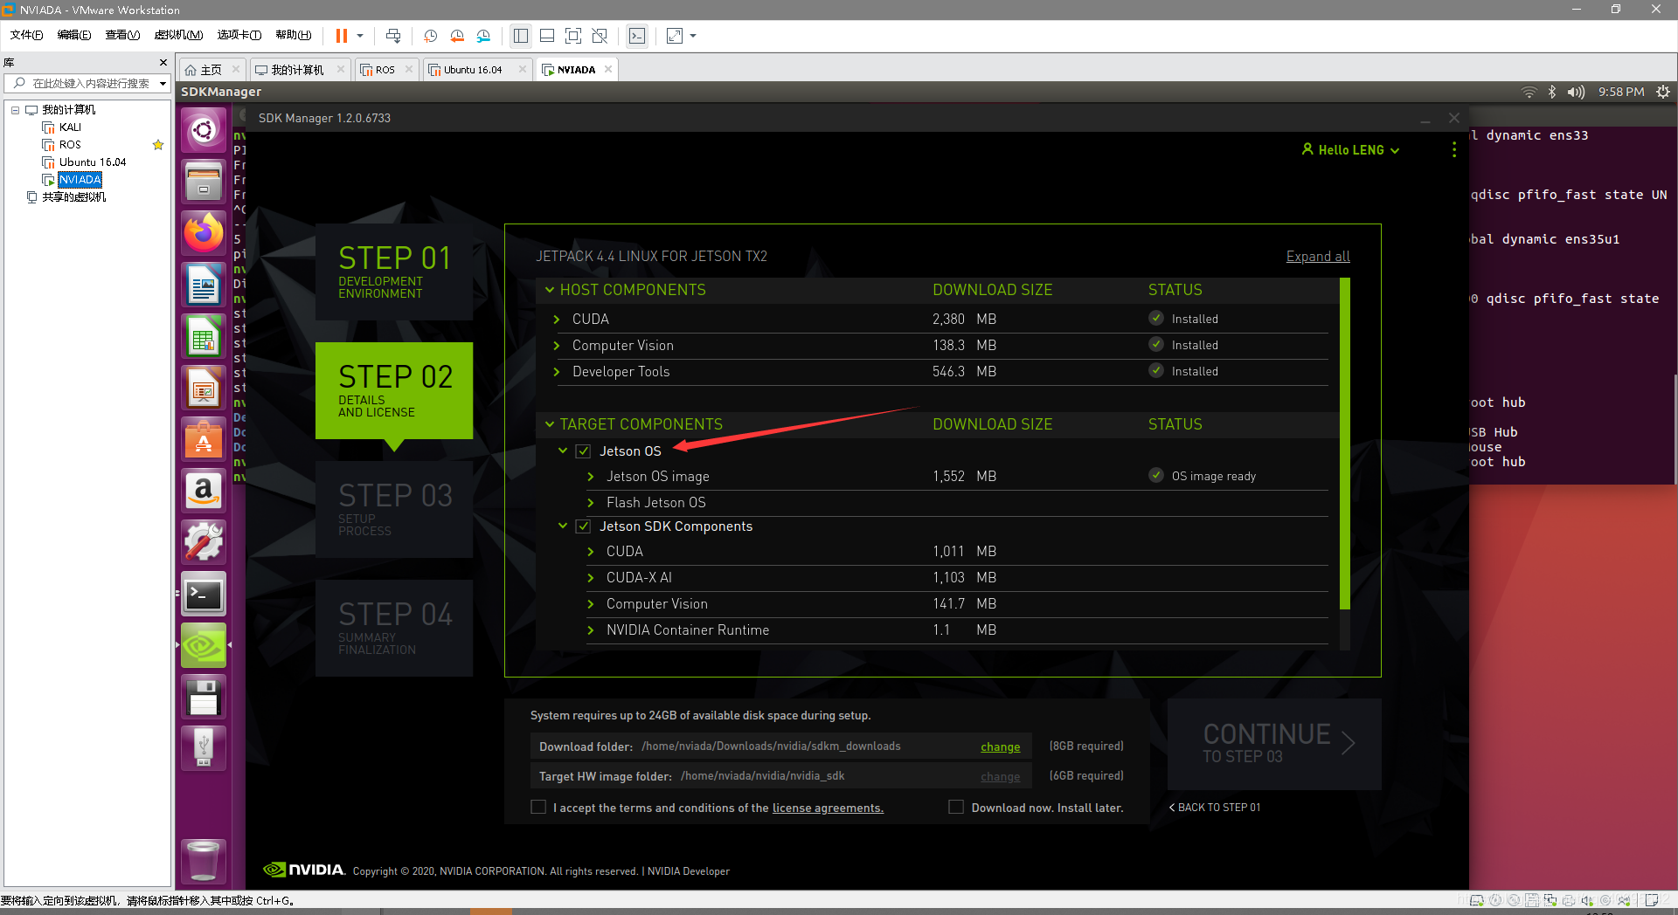The height and width of the screenshot is (915, 1678).
Task: Accept the terms and conditions checkbox
Action: click(x=538, y=808)
